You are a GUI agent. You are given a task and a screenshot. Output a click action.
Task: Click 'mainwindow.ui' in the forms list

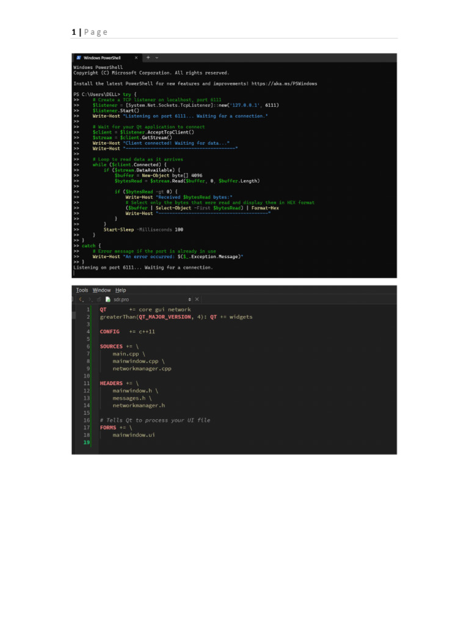[134, 435]
